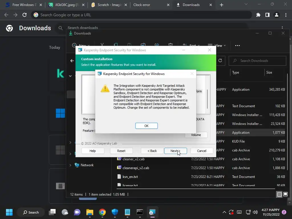
Task: Expand the Network tree item
Action: click(x=70, y=165)
